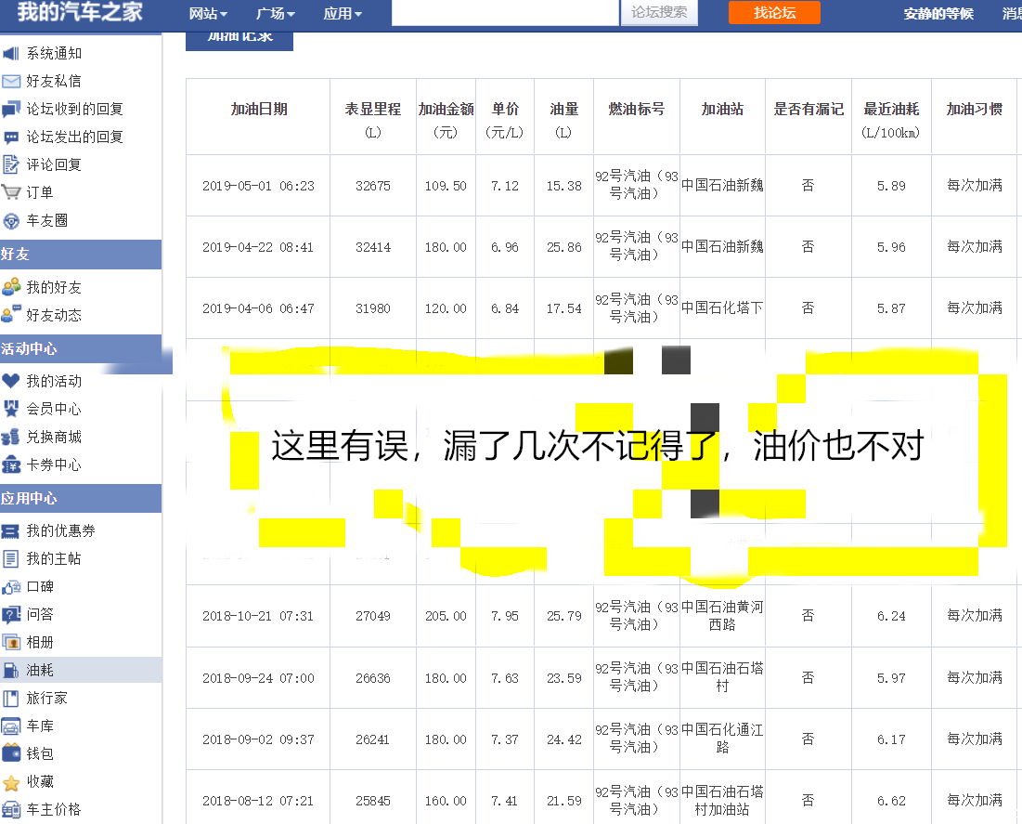The height and width of the screenshot is (824, 1022).
Task: Open 车友圈 steering wheel icon
Action: tap(11, 221)
